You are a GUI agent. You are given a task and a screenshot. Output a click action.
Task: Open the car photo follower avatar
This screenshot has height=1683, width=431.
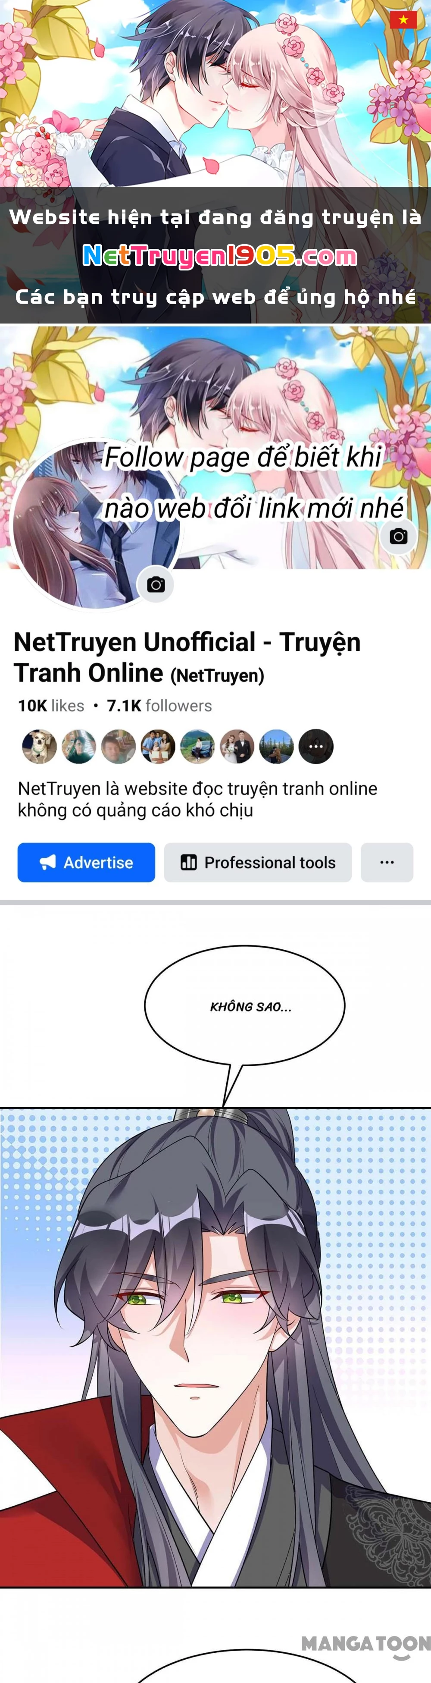[x=197, y=746]
